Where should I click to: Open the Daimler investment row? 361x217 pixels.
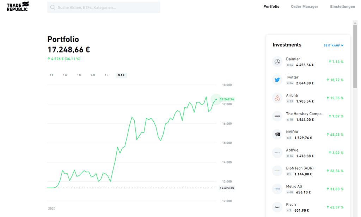[308, 62]
